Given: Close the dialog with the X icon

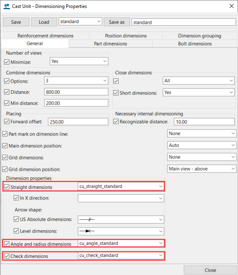Looking at the screenshot, I should click(232, 6).
